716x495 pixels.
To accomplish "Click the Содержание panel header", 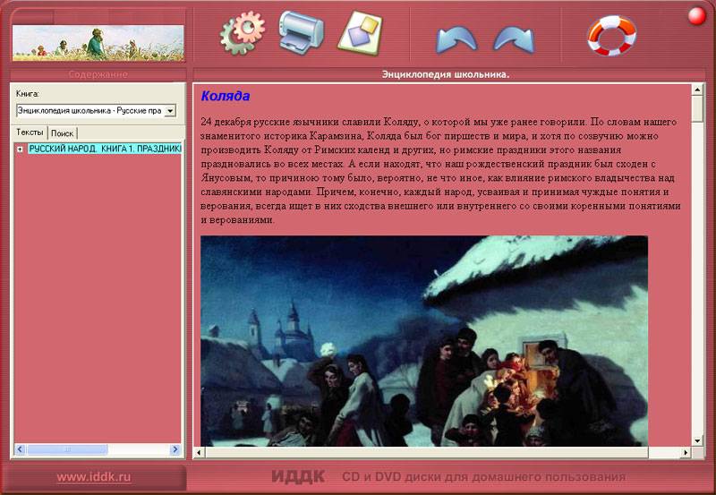I will click(98, 74).
